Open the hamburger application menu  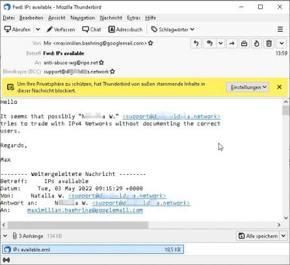click(280, 29)
